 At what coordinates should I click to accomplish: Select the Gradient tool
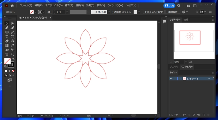pyautogui.click(x=7, y=46)
